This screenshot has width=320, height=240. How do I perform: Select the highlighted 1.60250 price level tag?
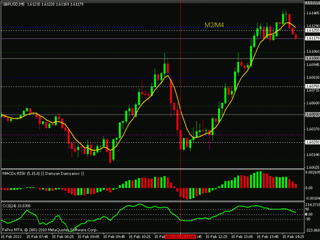312,142
